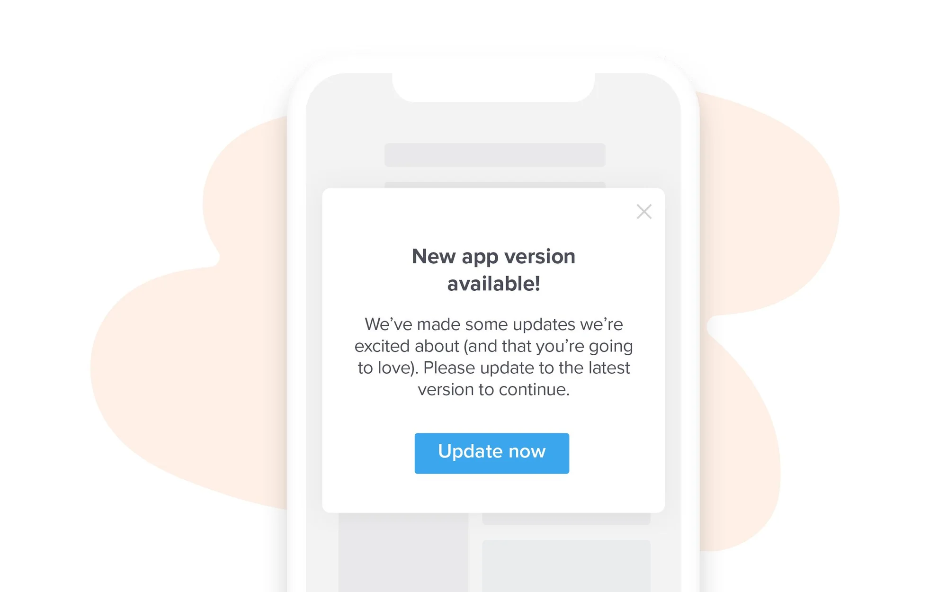The width and height of the screenshot is (947, 592).
Task: Click the phone's white bezel on the left edge
Action: (296, 332)
